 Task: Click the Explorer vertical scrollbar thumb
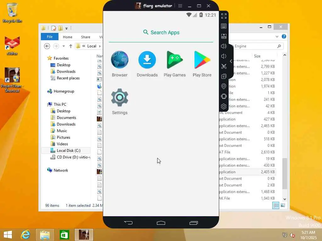coord(285,174)
